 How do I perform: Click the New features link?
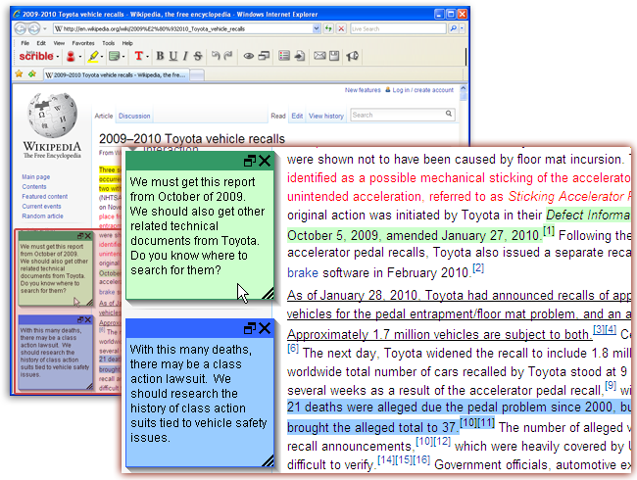tap(363, 90)
